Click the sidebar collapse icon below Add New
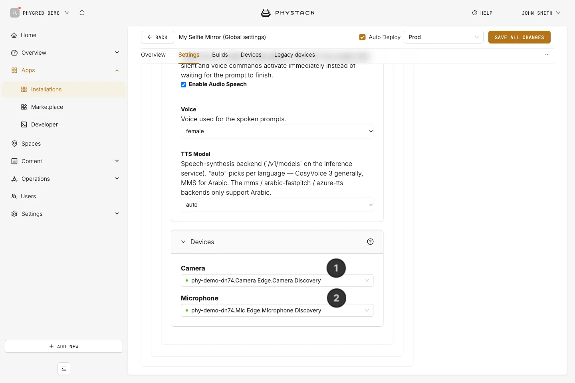The image size is (575, 383). pyautogui.click(x=64, y=369)
